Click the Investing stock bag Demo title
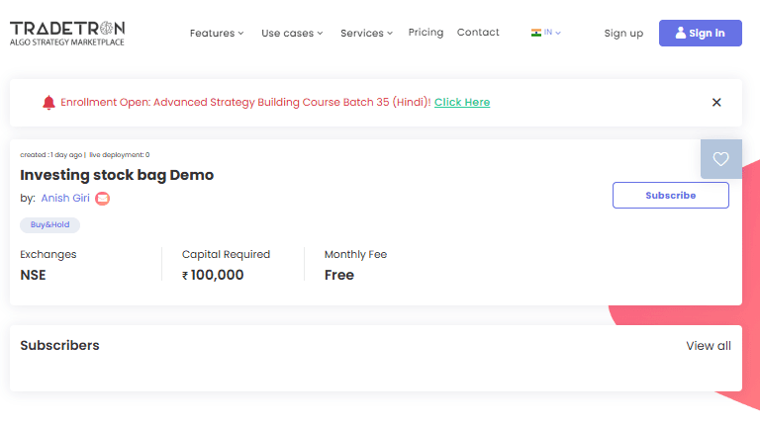Image resolution: width=760 pixels, height=423 pixels. pos(117,175)
